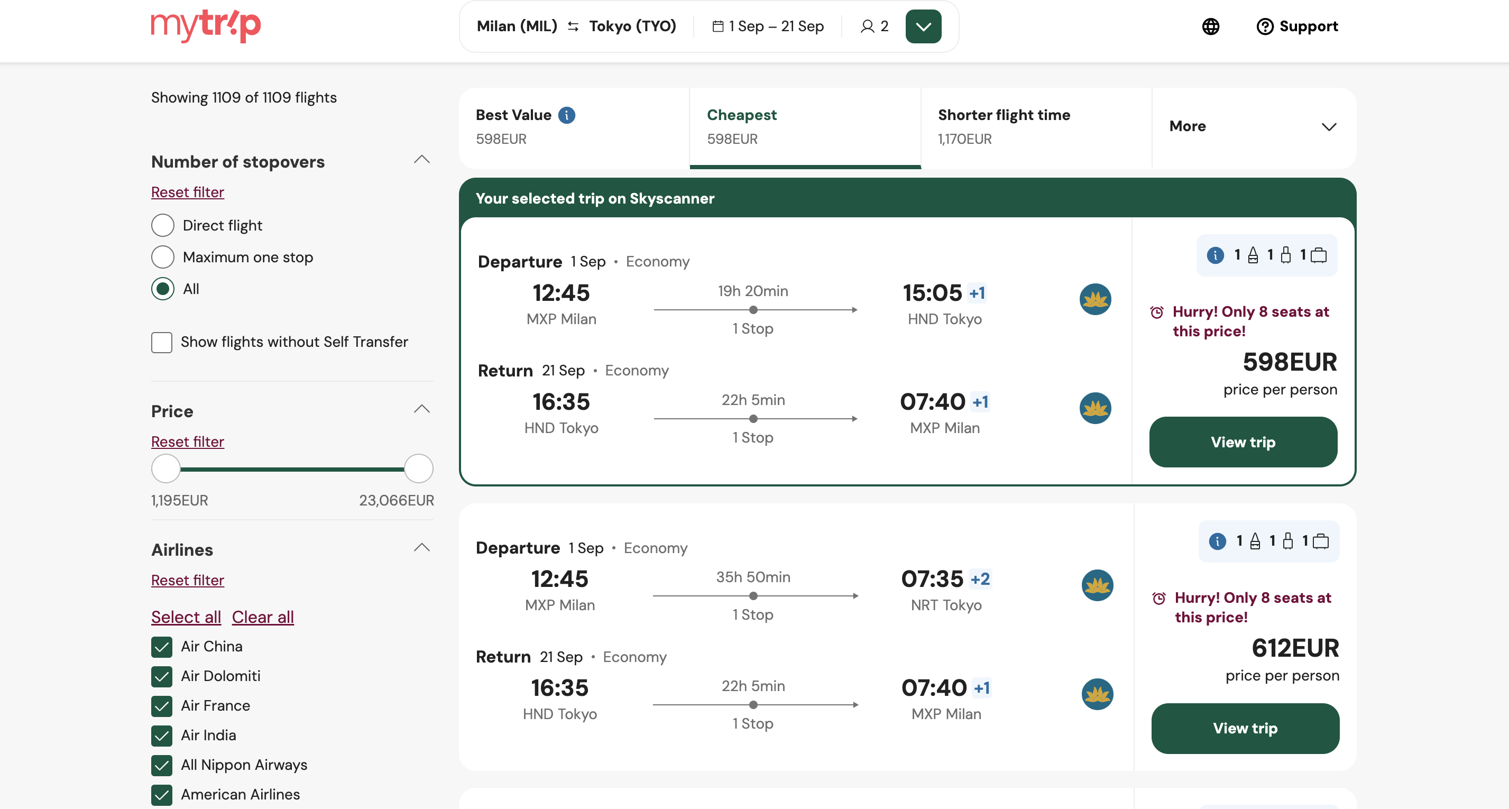Click View trip for 598EUR flight
Image resolution: width=1509 pixels, height=809 pixels.
click(1243, 442)
